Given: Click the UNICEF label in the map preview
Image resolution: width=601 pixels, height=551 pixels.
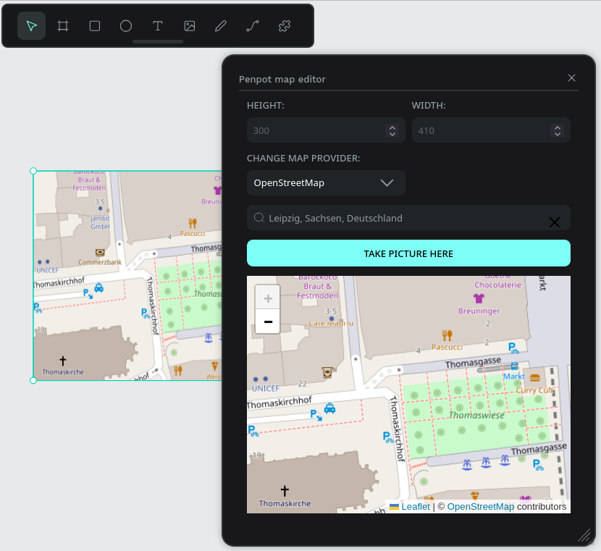Looking at the screenshot, I should click(x=266, y=389).
